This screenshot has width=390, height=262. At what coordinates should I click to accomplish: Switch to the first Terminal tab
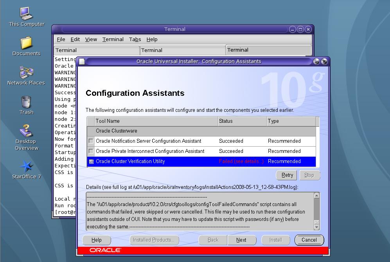97,50
